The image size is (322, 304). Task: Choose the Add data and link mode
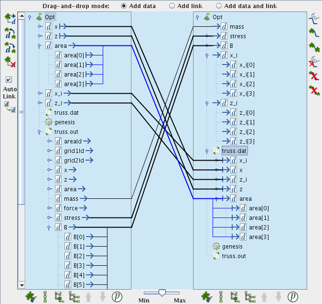219,6
